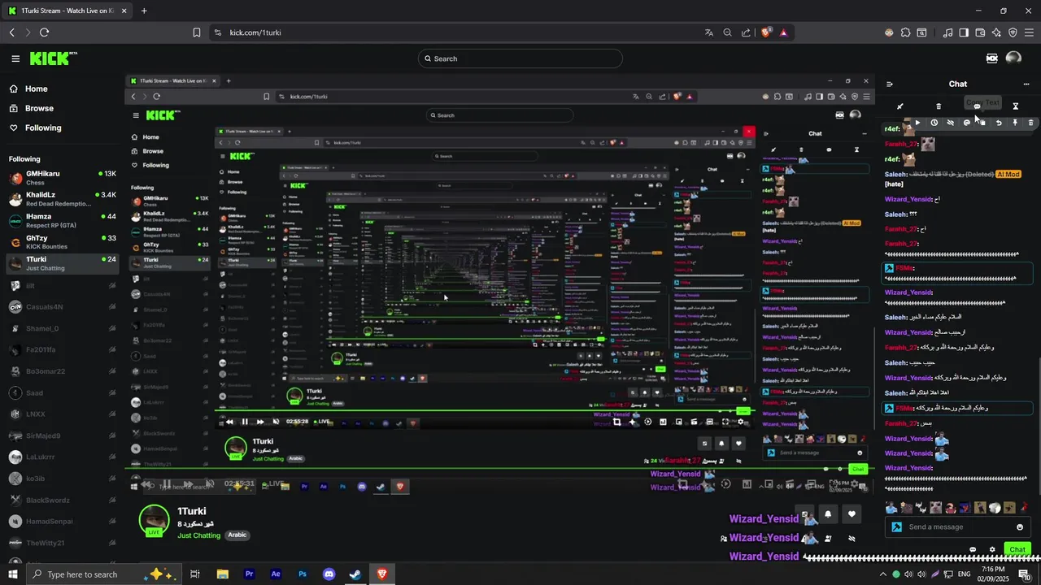Image resolution: width=1041 pixels, height=585 pixels.
Task: Click undo arrow on r4ef message hover bar
Action: click(x=999, y=123)
